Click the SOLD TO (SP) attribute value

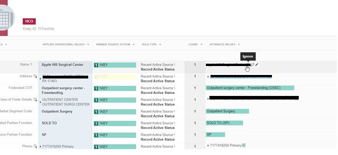(x=225, y=123)
